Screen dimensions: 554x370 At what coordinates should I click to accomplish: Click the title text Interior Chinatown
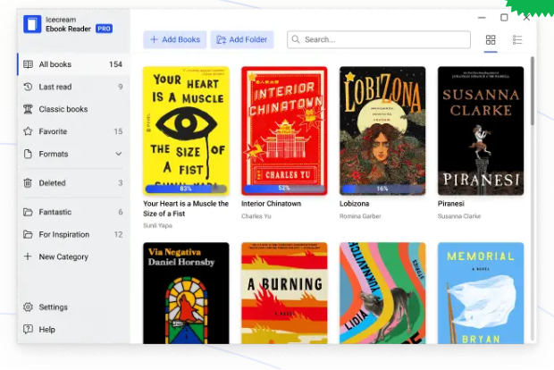pos(272,204)
